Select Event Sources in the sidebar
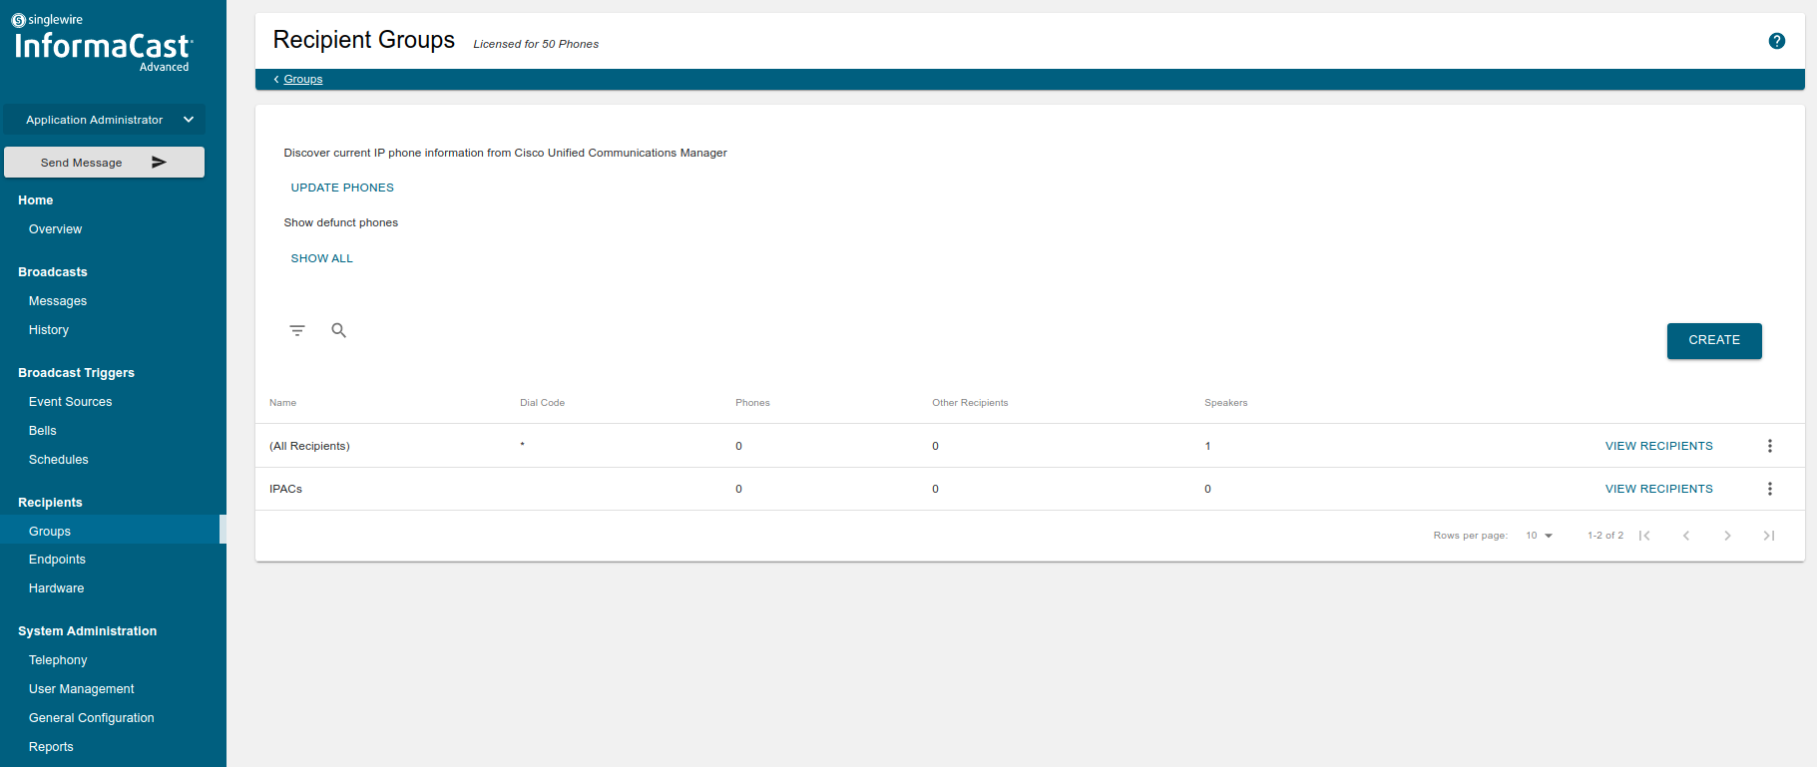 tap(70, 402)
